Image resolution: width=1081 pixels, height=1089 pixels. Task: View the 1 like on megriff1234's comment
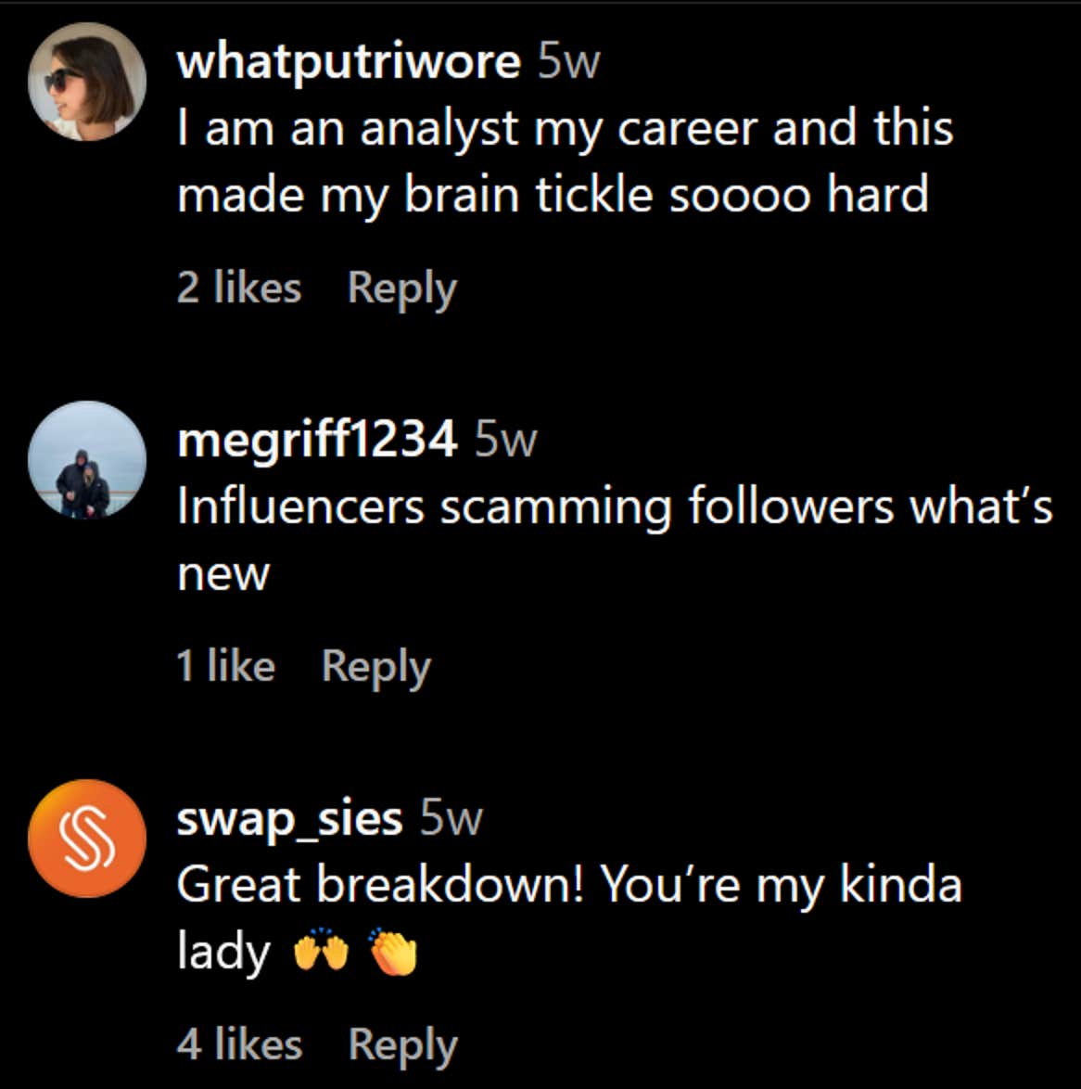coord(226,665)
